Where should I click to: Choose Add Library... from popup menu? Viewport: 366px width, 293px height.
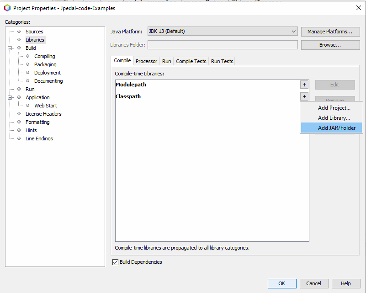click(334, 118)
